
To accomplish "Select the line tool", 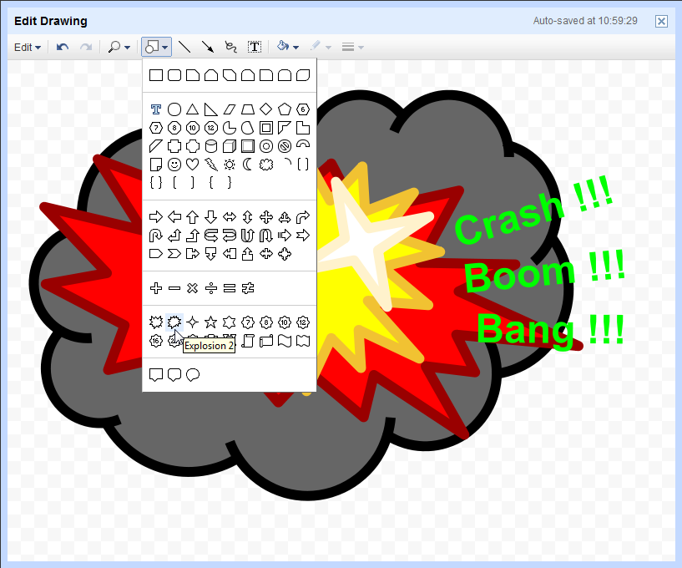I will pyautogui.click(x=184, y=47).
